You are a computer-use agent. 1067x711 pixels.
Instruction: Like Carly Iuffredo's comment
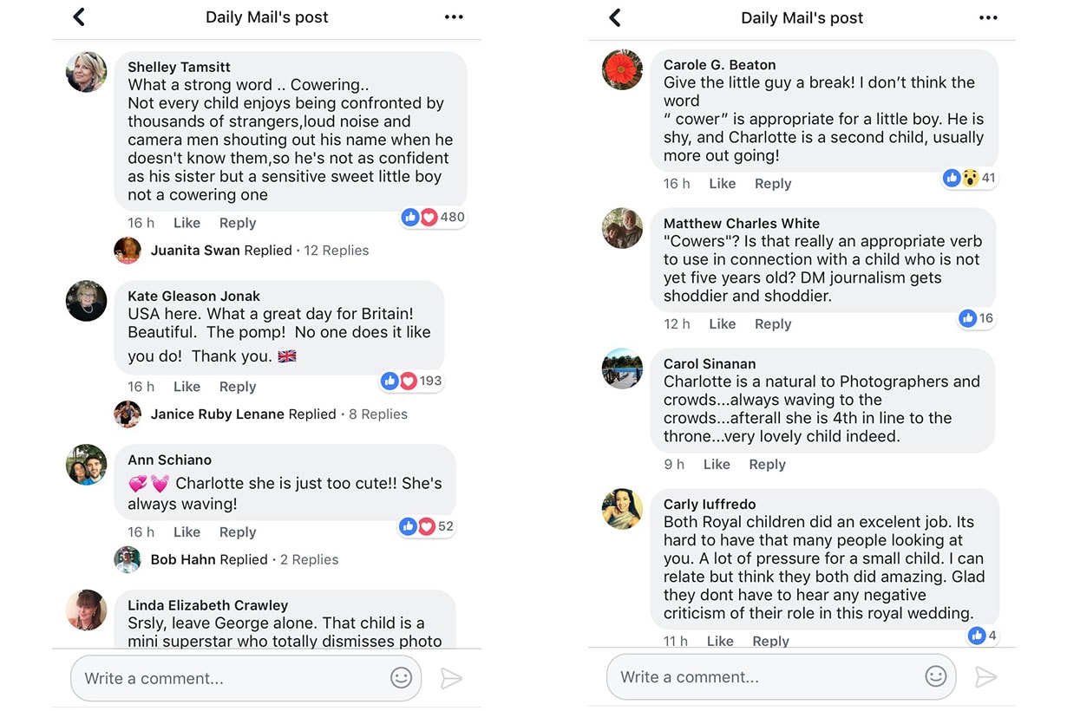click(x=720, y=640)
